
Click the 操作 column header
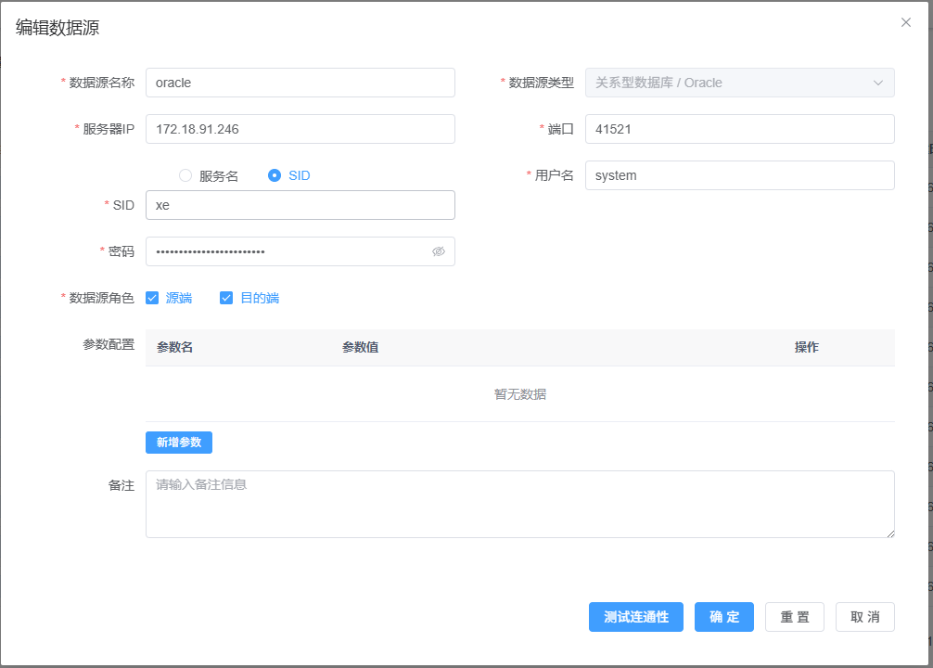click(x=807, y=347)
